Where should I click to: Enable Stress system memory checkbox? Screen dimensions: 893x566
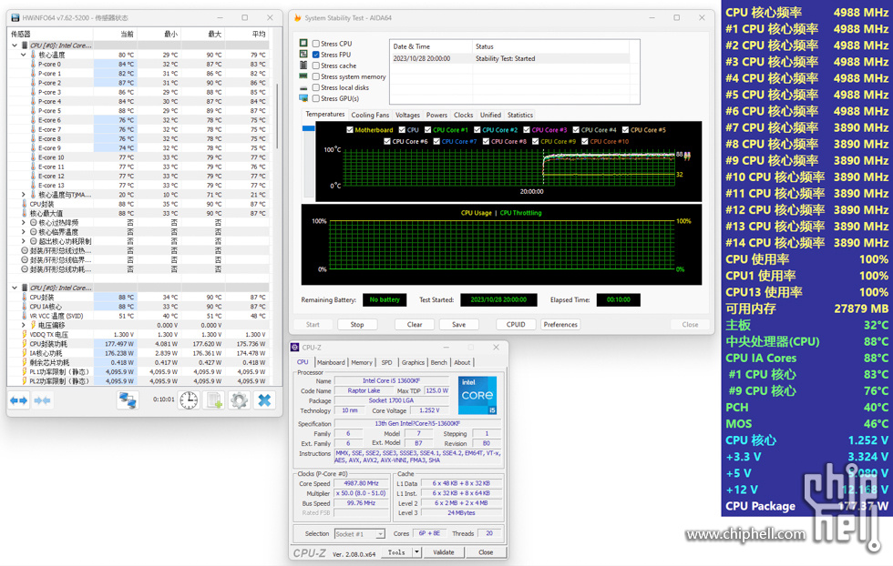click(x=315, y=76)
